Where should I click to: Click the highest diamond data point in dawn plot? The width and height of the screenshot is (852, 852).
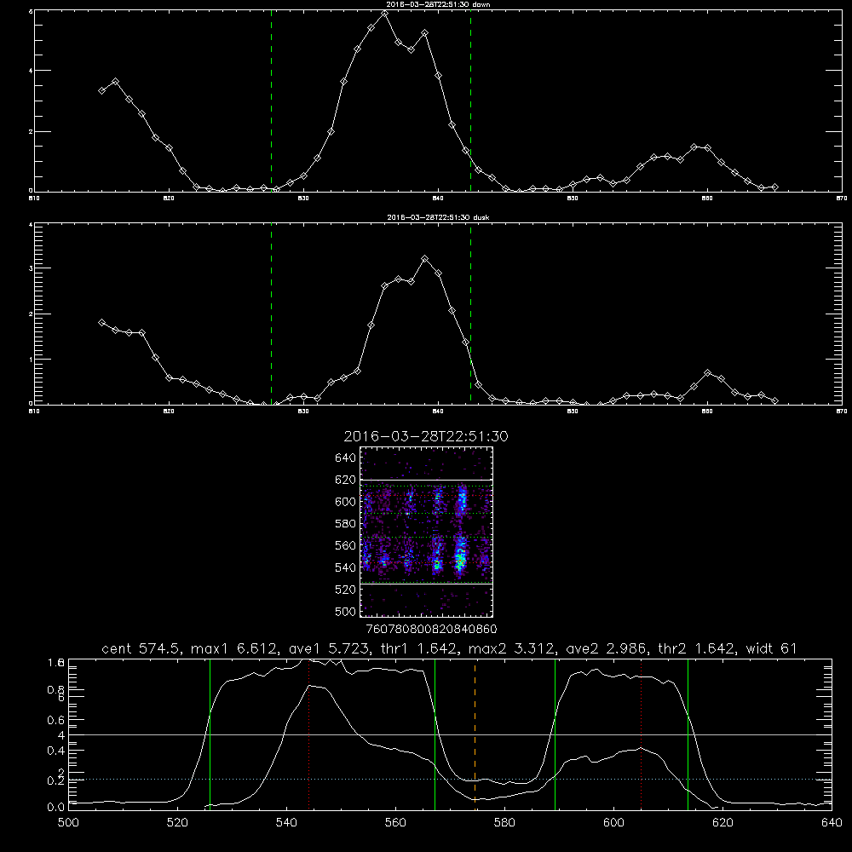pos(385,14)
